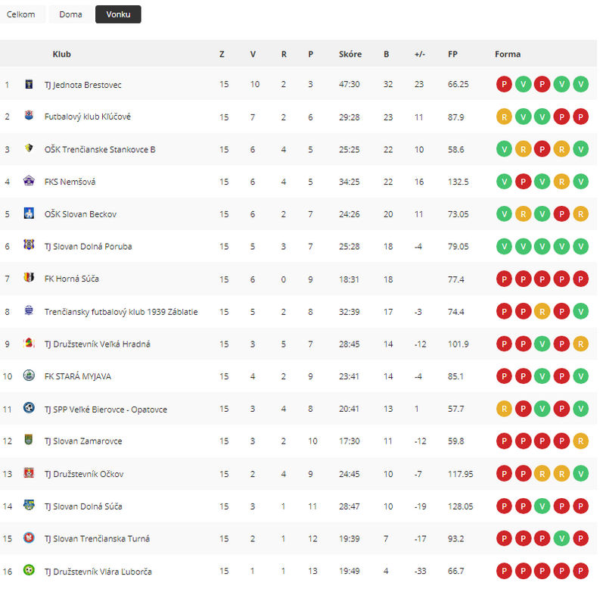This screenshot has width=600, height=592.
Task: Click Futbalový klub Kľúčové crest icon
Action: pyautogui.click(x=29, y=115)
